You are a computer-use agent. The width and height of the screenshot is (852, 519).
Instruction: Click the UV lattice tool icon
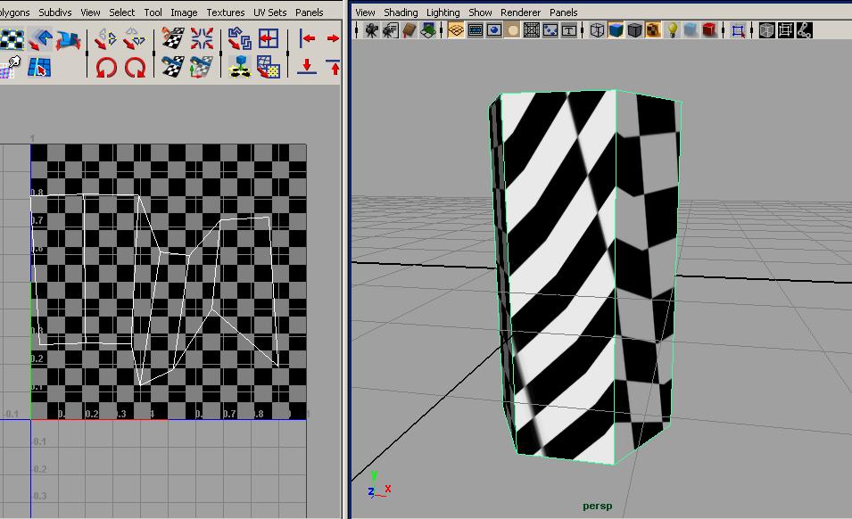pos(12,39)
